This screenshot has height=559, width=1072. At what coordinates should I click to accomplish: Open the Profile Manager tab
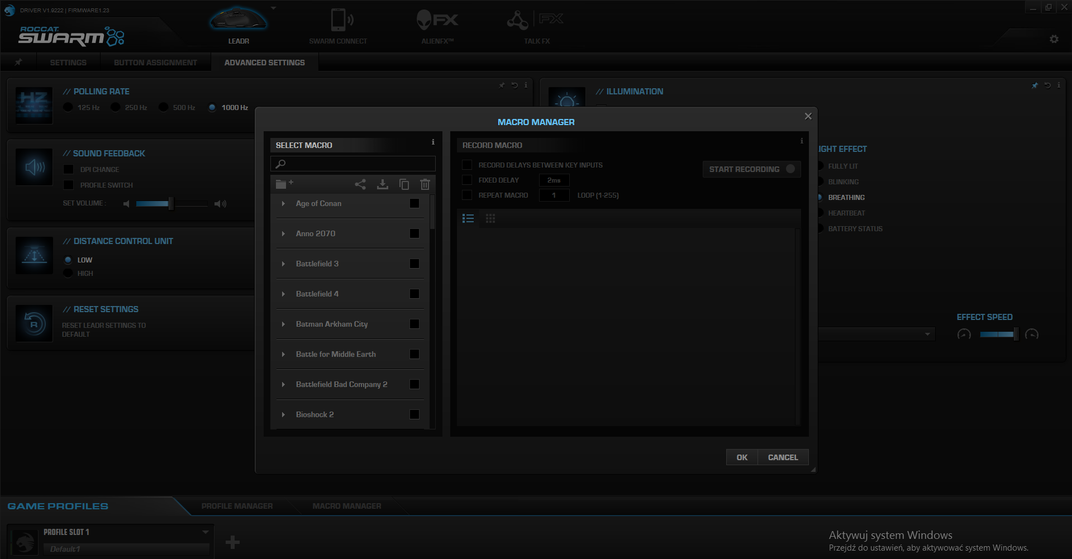[237, 506]
